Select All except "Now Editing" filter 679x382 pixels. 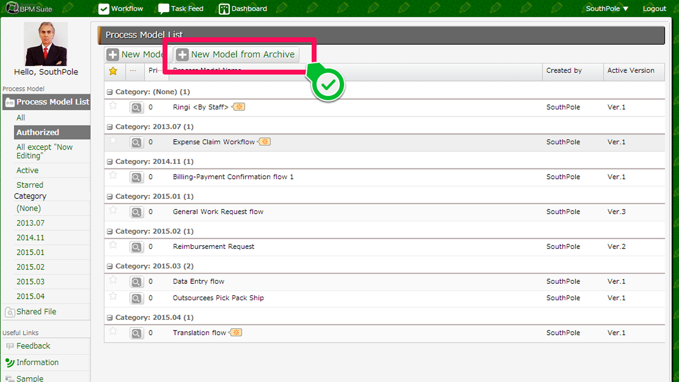(45, 151)
